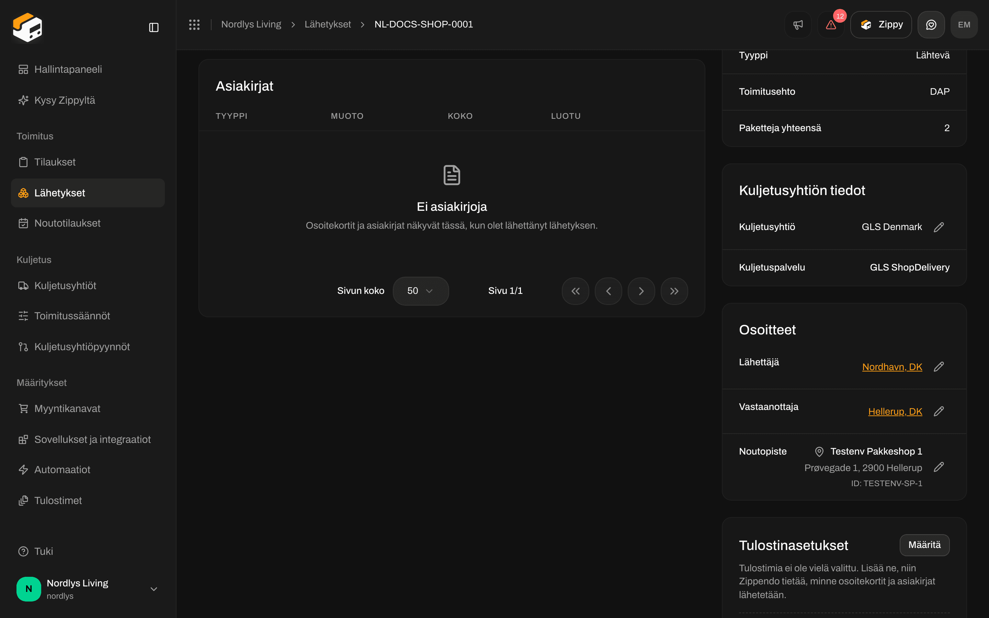989x618 pixels.
Task: Open Kuljetusyhtiöpyynnöt in the sidebar
Action: (88, 347)
